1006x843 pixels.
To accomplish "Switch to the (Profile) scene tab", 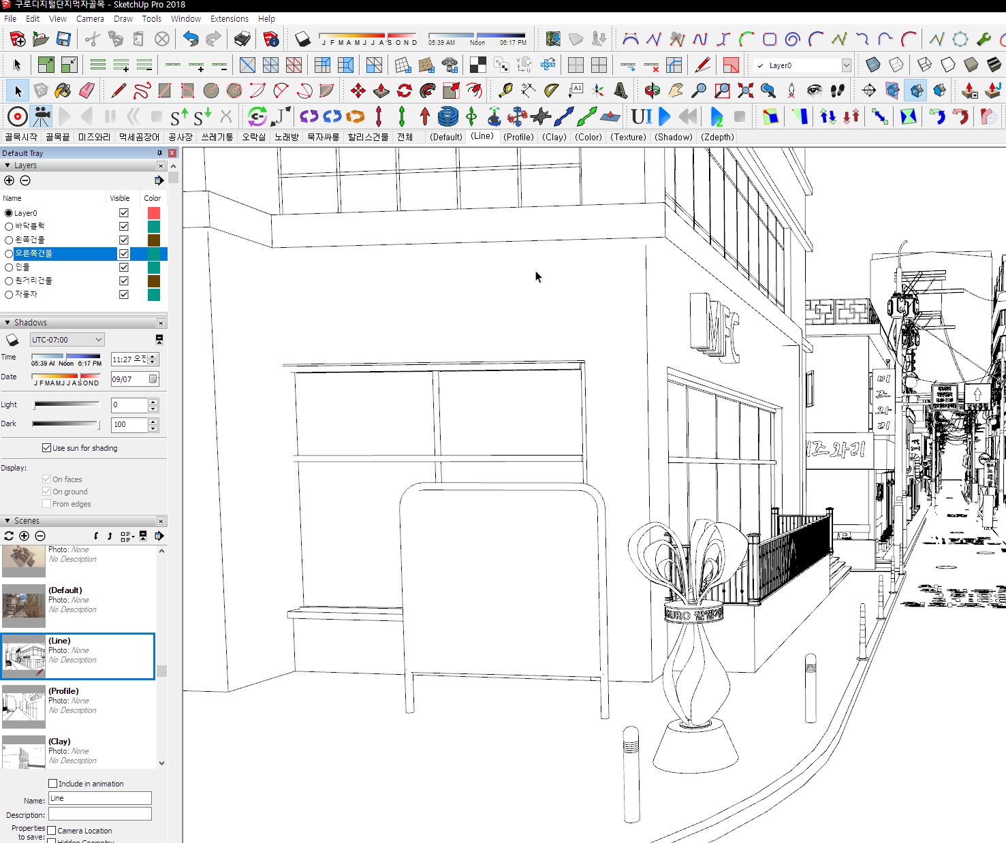I will [518, 137].
